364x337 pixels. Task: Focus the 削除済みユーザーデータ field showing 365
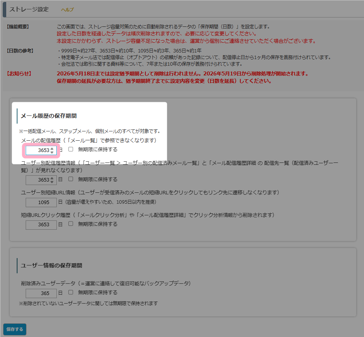pyautogui.click(x=41, y=293)
